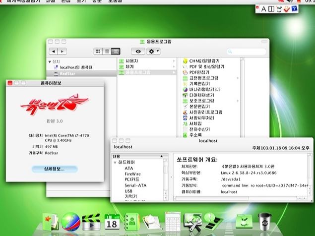The width and height of the screenshot is (315, 236).
Task: Switch file browser to list view
Action: tap(106, 51)
